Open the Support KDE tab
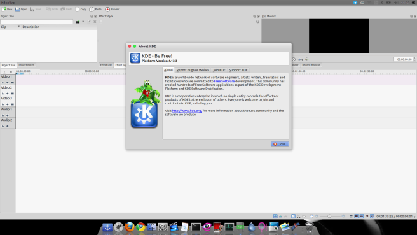 click(x=238, y=70)
